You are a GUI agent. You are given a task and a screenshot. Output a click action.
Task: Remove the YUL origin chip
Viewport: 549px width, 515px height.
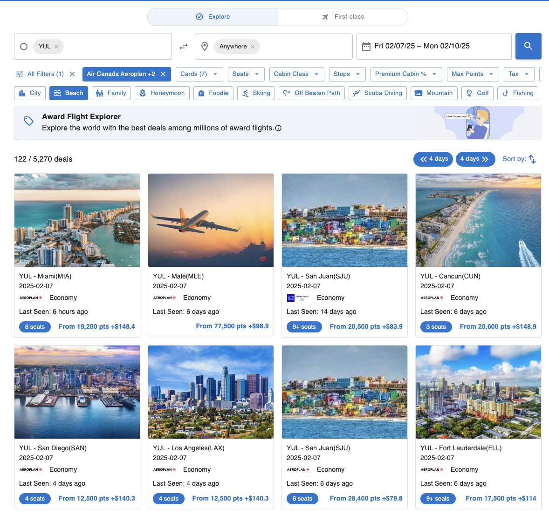[56, 47]
